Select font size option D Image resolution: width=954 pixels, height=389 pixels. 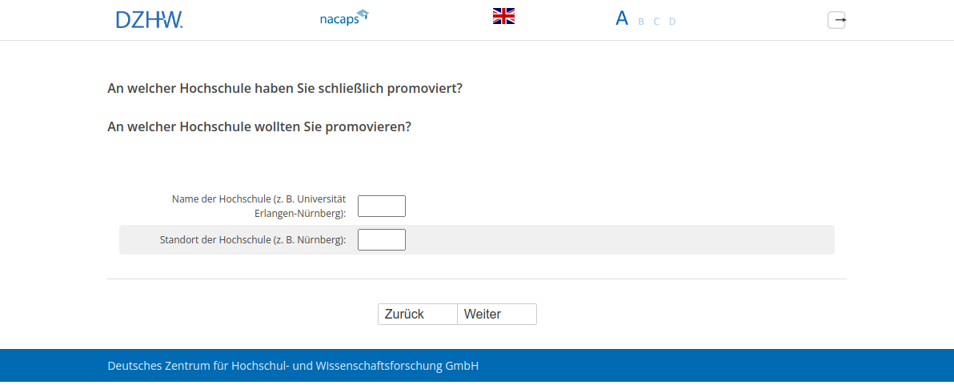click(672, 22)
